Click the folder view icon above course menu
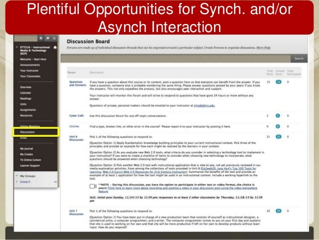This screenshot has width=319, height=240. coord(48,38)
